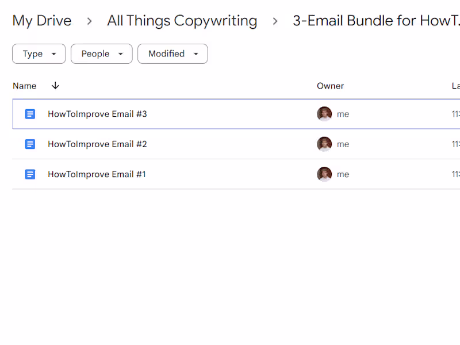Viewport: 460px width, 345px height.
Task: Expand the Modified filter dropdown
Action: [172, 54]
